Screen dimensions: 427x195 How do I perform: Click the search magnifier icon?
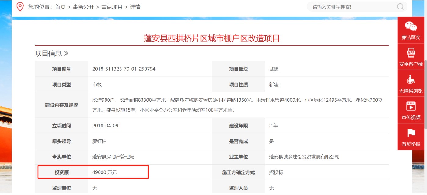[400, 7]
